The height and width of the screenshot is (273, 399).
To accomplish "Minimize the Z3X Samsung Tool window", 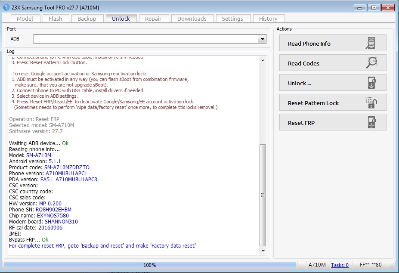I will [x=359, y=8].
